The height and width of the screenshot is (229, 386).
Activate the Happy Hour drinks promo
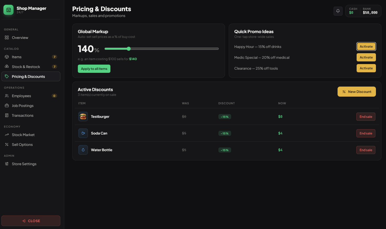[x=366, y=47]
